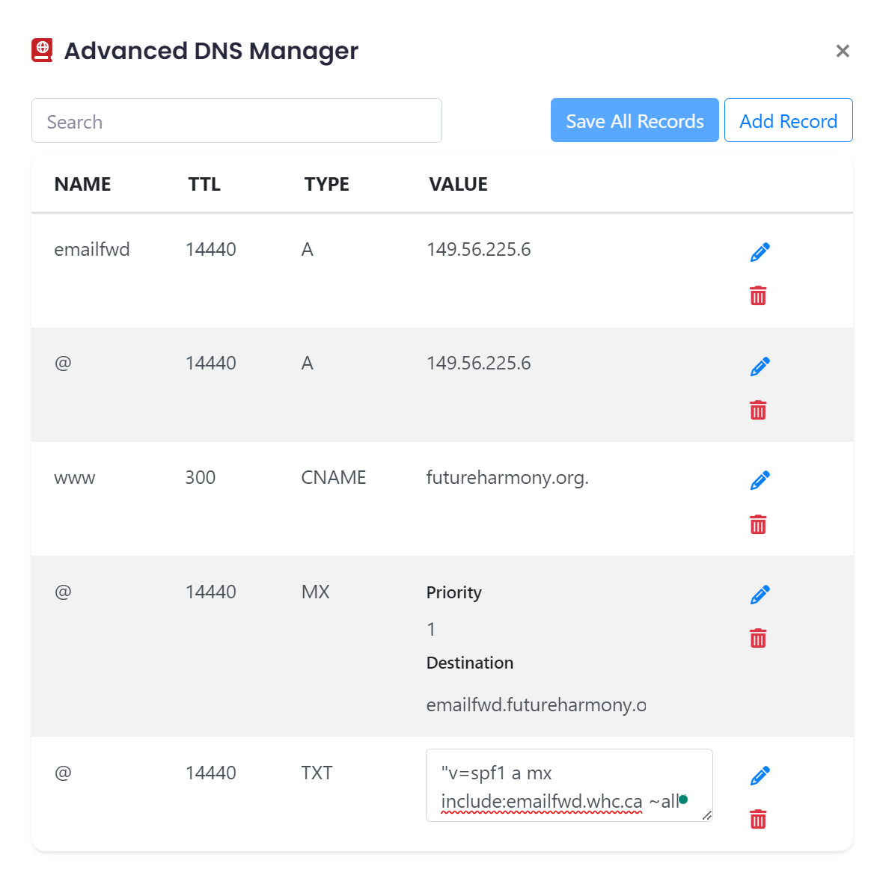Delete the www CNAME record
883x890 pixels.
(758, 524)
